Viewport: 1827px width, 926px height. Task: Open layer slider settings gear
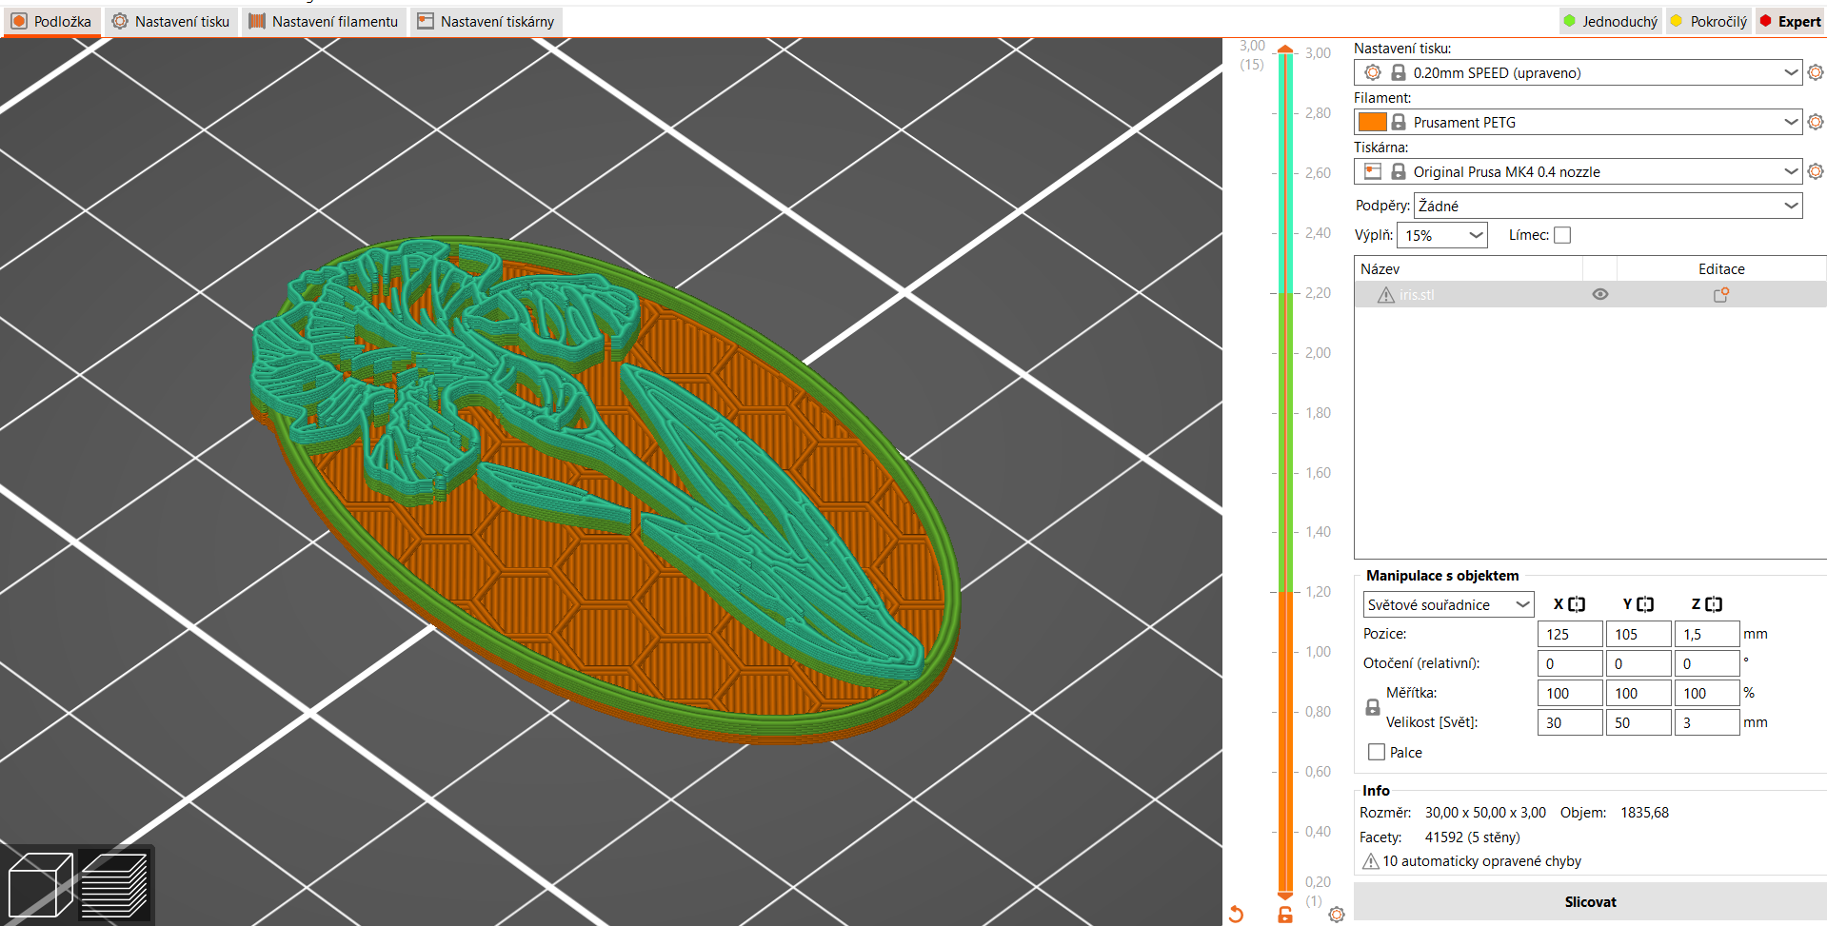[x=1337, y=915]
